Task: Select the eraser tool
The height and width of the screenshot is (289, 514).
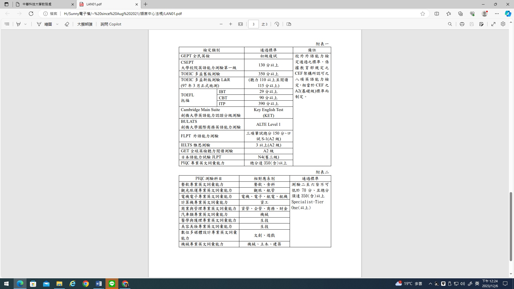Action: [67, 24]
